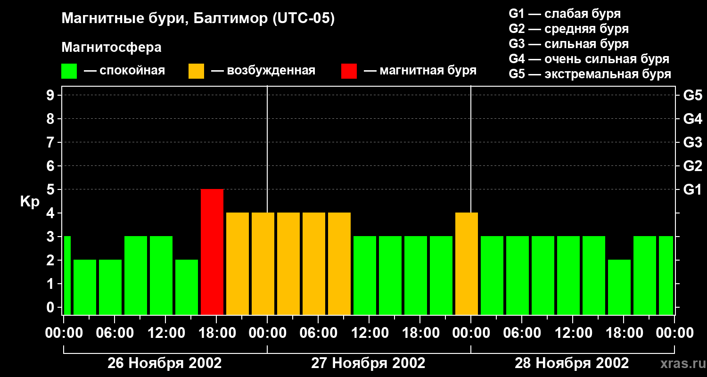Image resolution: width=707 pixels, height=377 pixels.
Task: Choose the '28 Ноября 2002' date label
Action: pos(572,363)
